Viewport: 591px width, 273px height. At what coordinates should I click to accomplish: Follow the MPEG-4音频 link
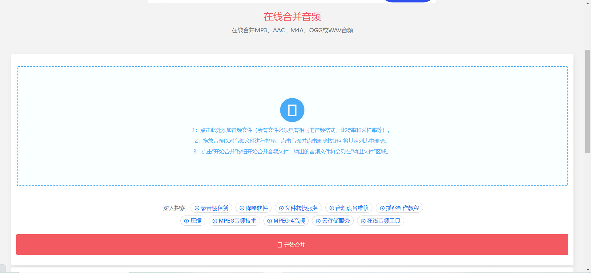coord(286,221)
